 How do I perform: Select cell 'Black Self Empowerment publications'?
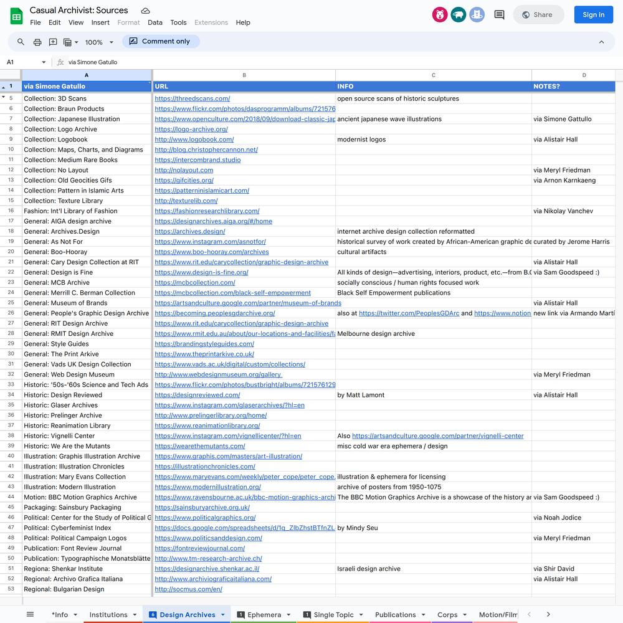coord(433,293)
